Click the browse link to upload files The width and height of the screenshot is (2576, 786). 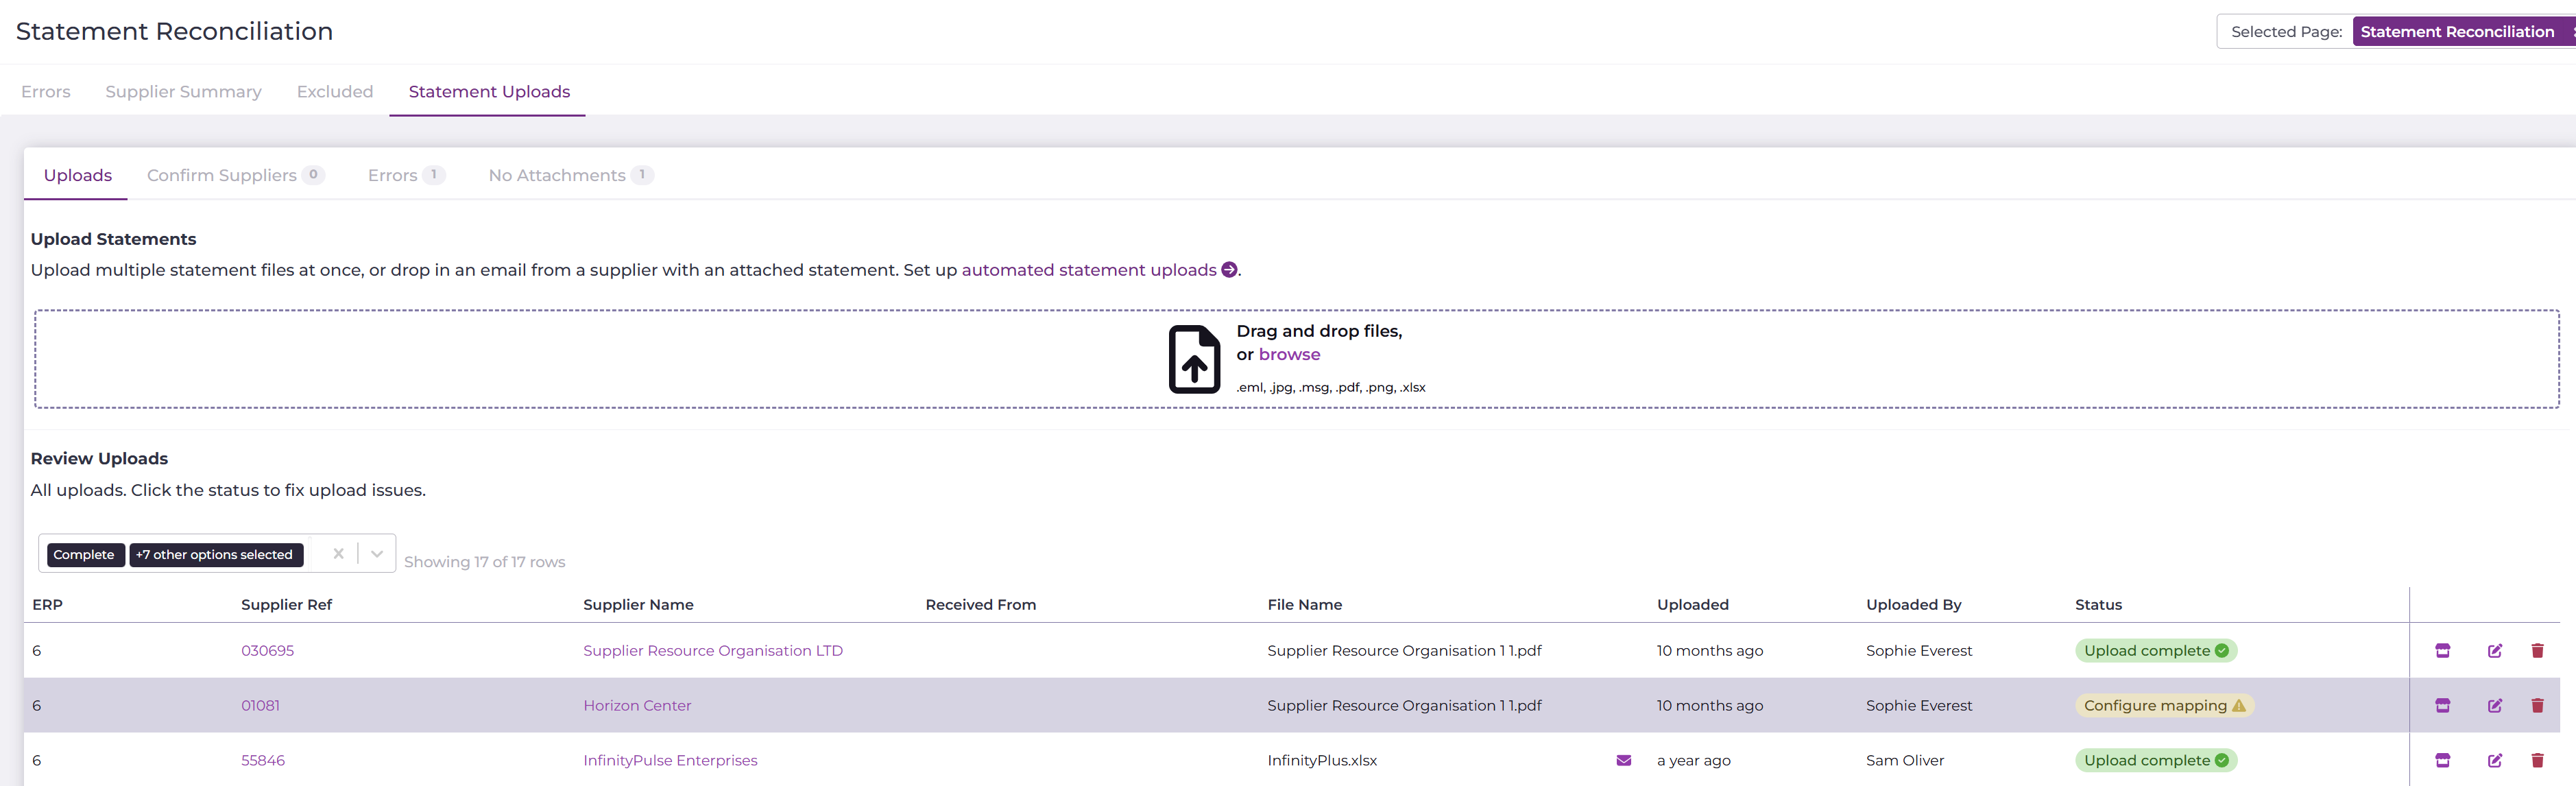click(1288, 354)
